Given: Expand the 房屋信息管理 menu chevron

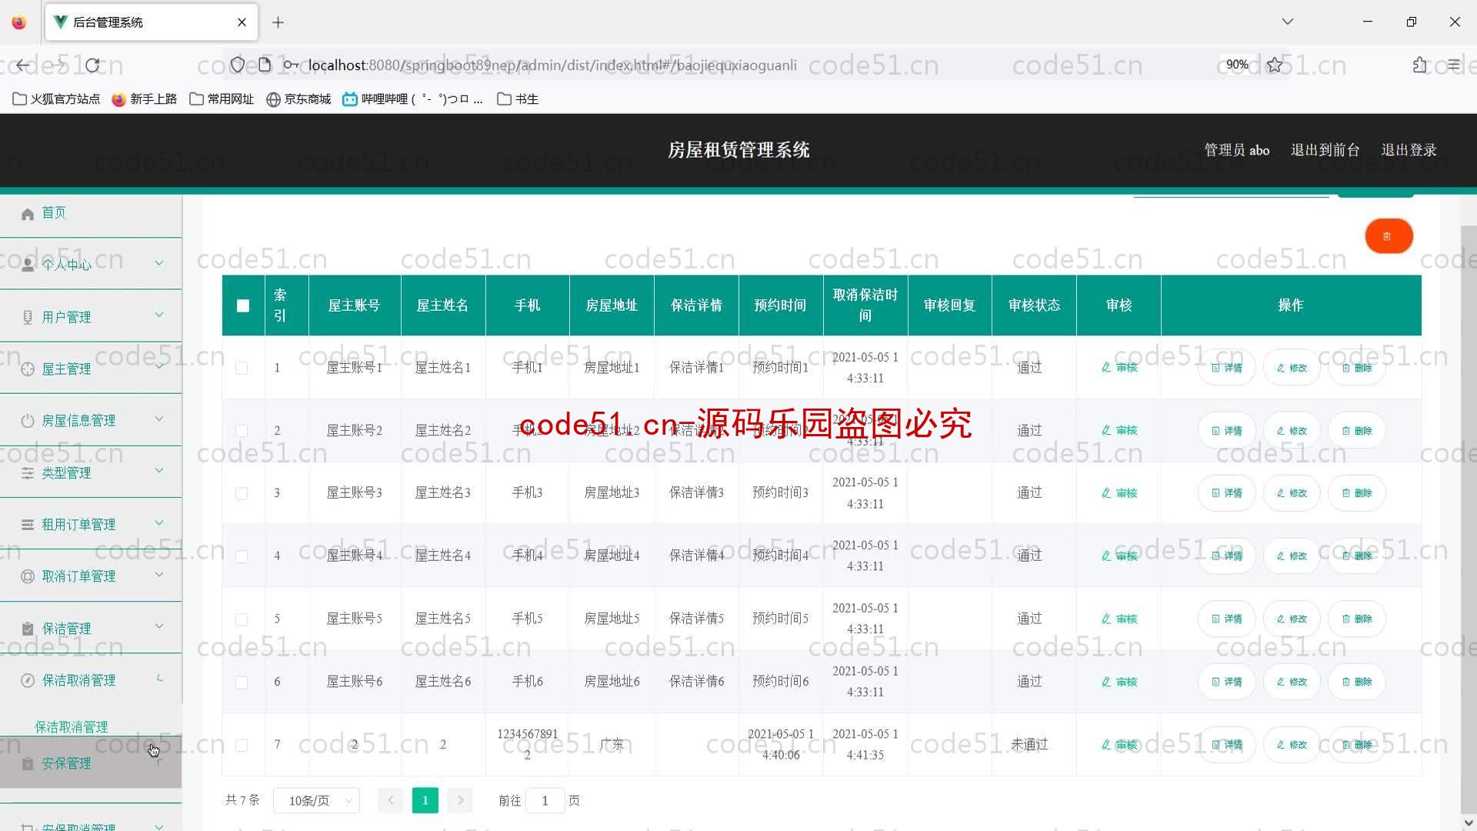Looking at the screenshot, I should [x=159, y=419].
